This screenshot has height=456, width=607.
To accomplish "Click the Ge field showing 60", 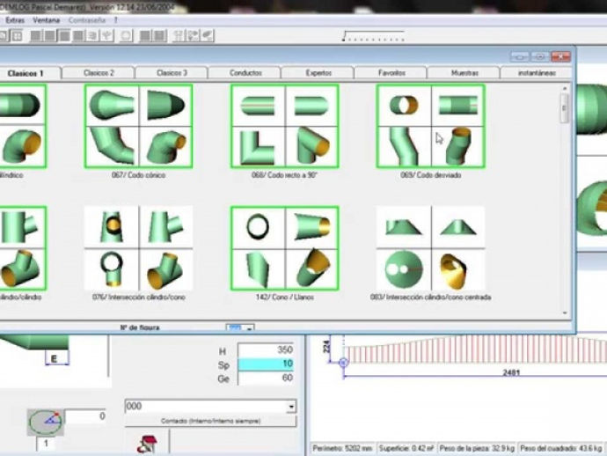I will pos(266,379).
